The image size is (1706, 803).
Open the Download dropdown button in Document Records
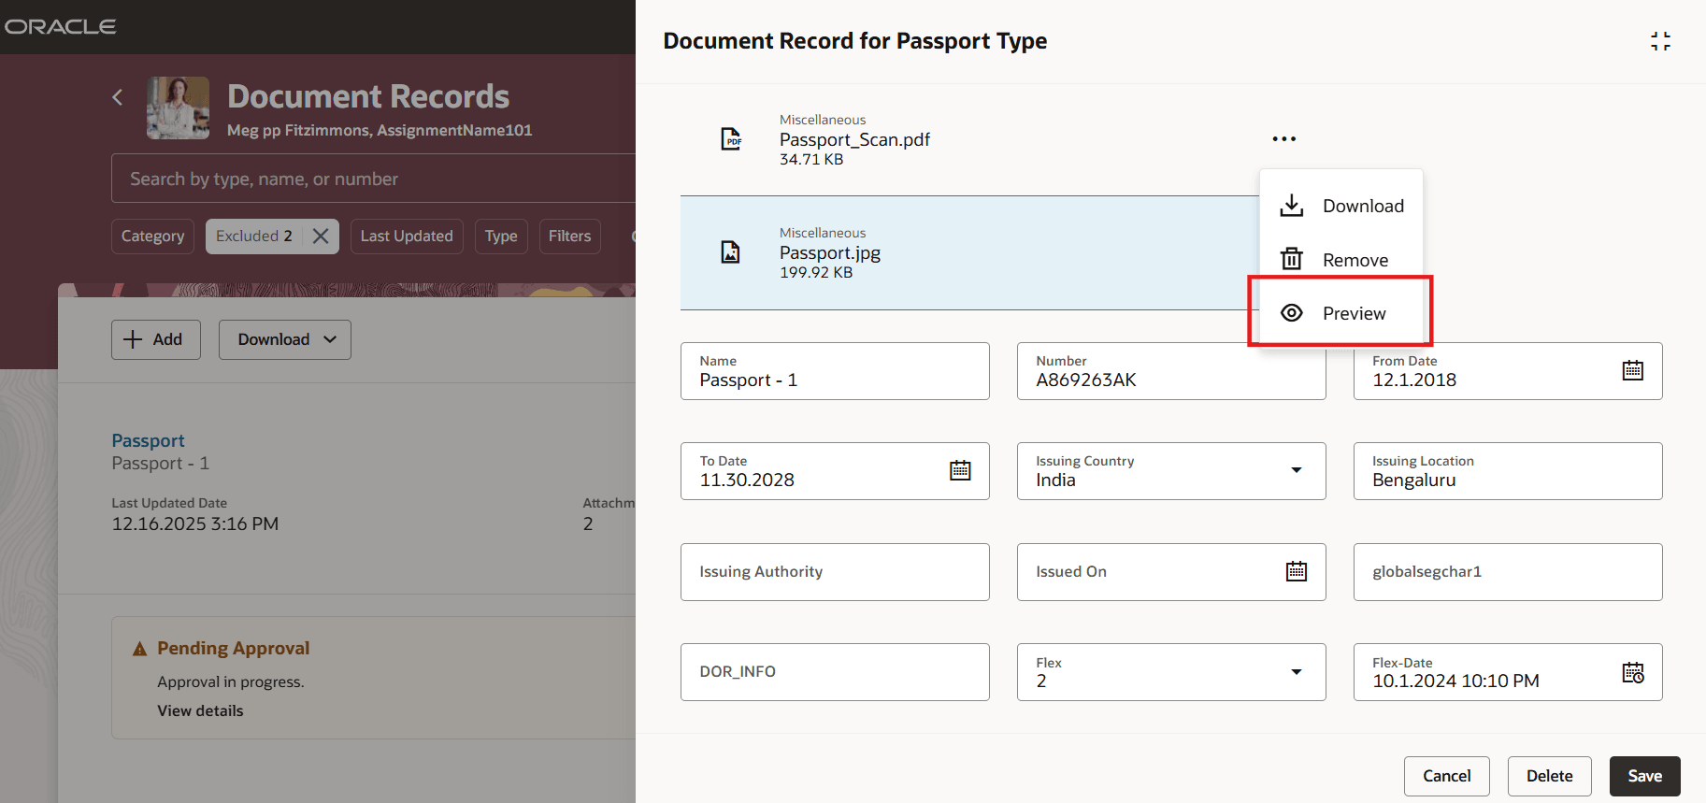point(285,339)
